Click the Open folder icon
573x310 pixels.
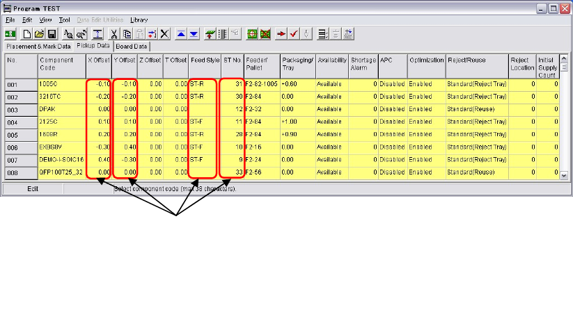40,33
